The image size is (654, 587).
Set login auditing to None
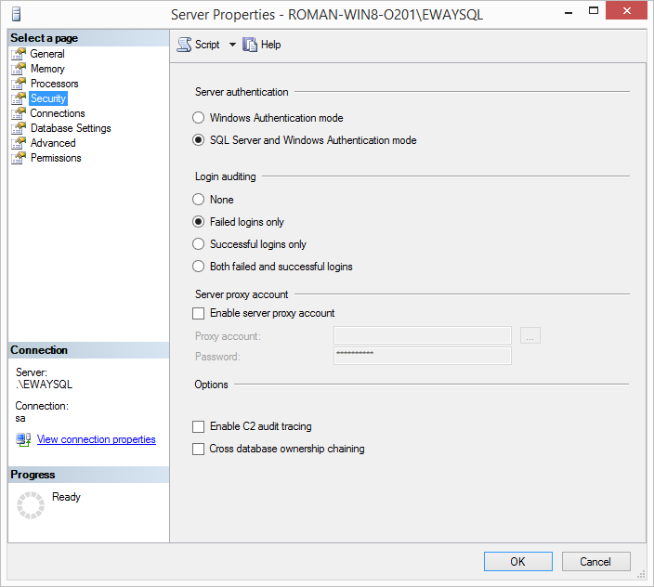(x=198, y=200)
